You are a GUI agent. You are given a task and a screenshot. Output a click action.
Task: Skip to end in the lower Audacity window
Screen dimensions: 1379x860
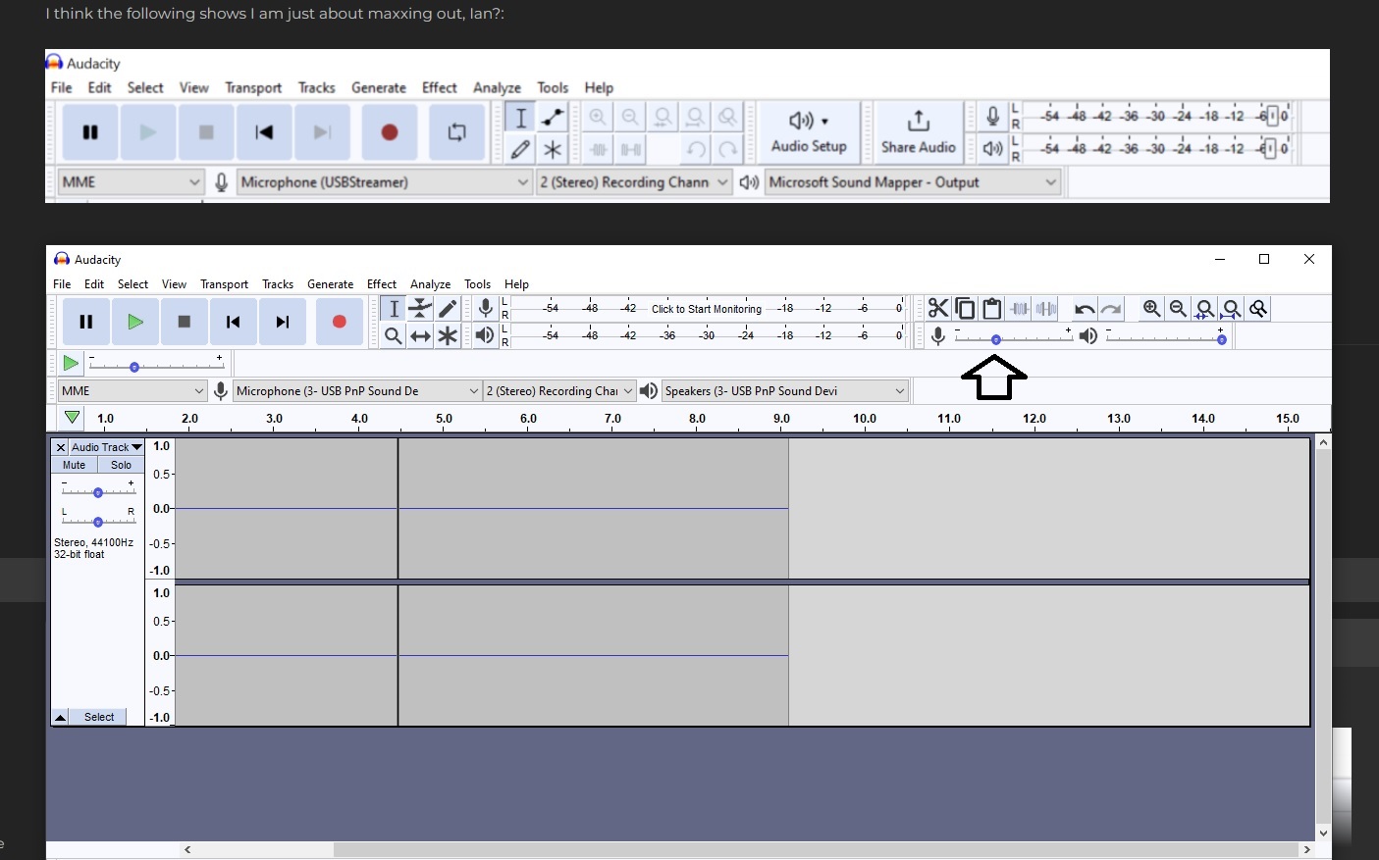[x=283, y=322]
